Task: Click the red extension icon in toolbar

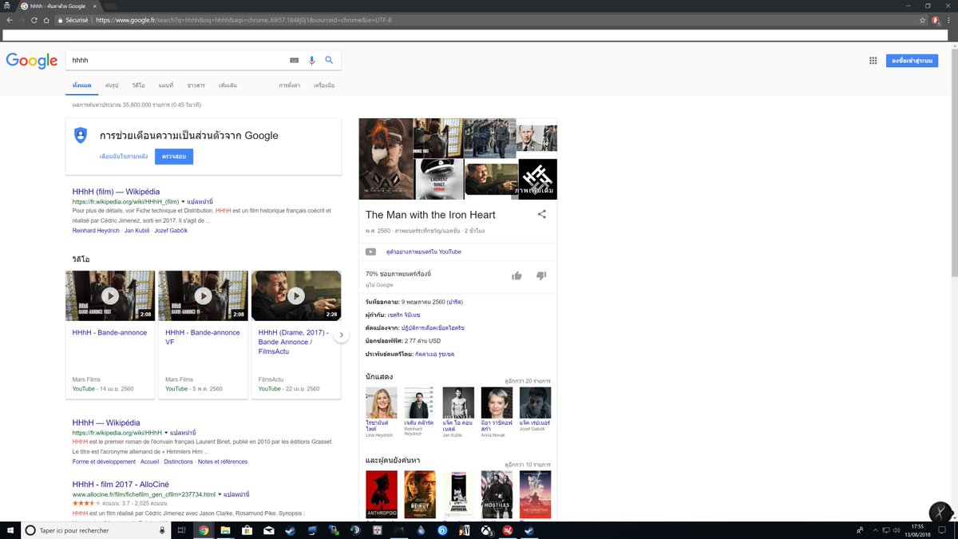Action: [x=936, y=20]
